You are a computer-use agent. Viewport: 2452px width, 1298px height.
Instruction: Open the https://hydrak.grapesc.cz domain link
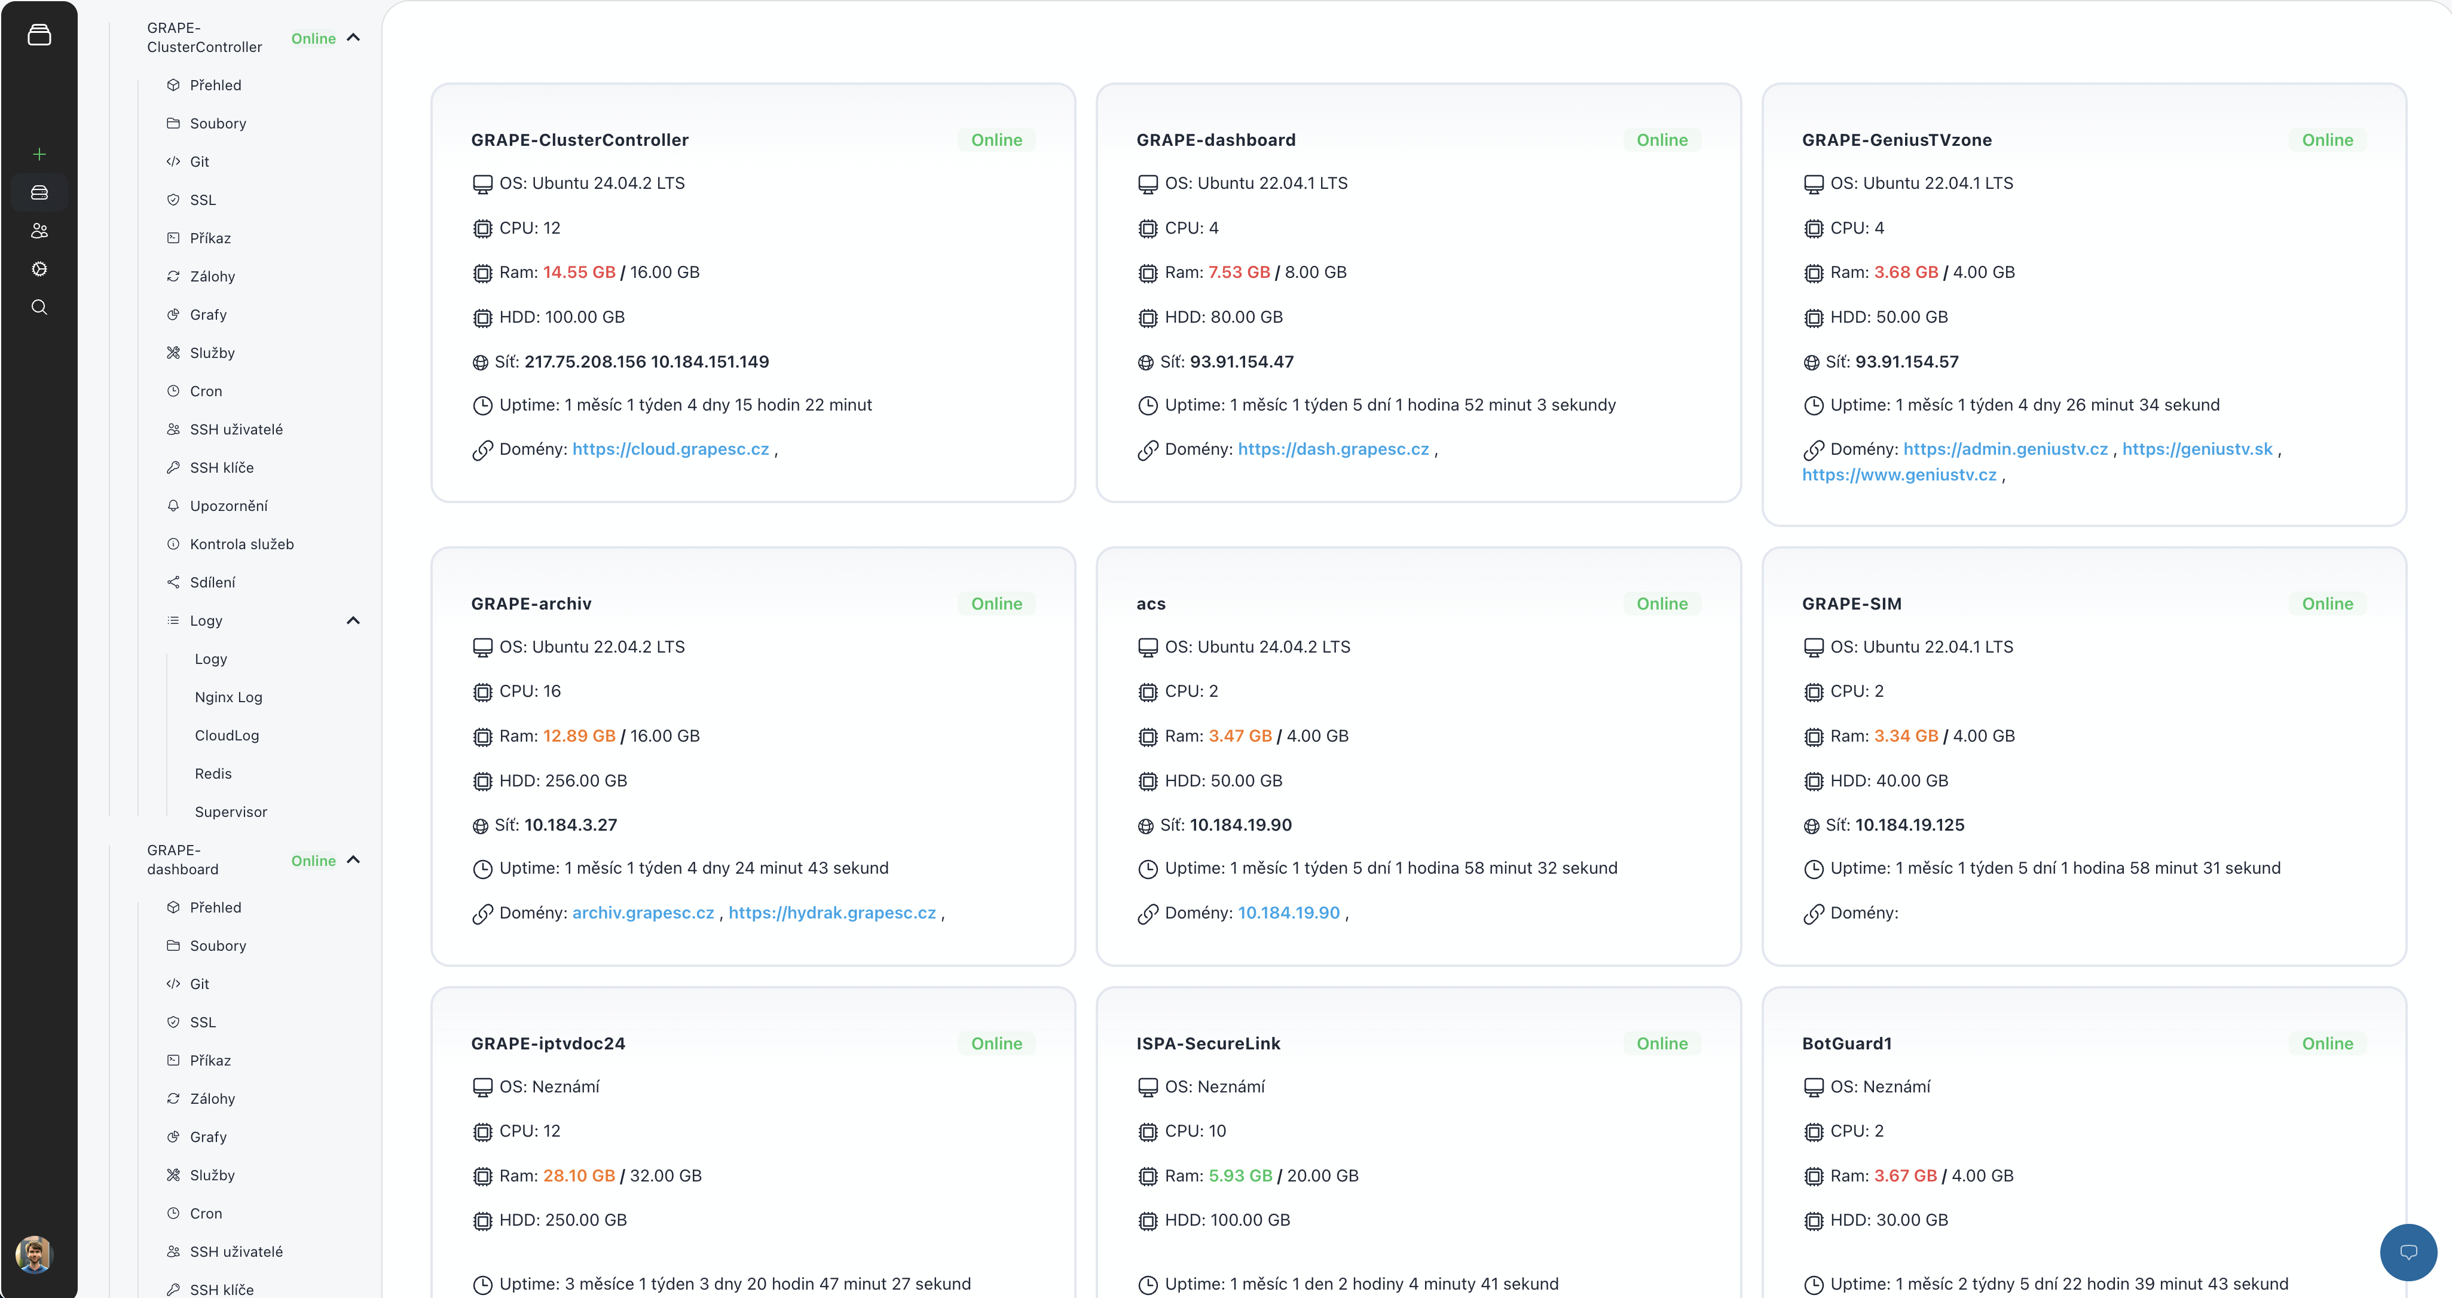point(832,913)
